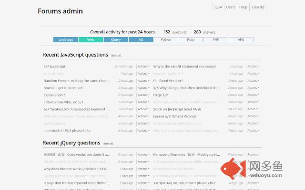Open 'I don't know why.. on 5/7' question
This screenshot has width=305, height=190.
[63, 102]
